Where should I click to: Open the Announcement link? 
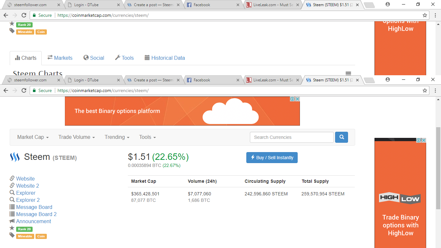coord(34,221)
